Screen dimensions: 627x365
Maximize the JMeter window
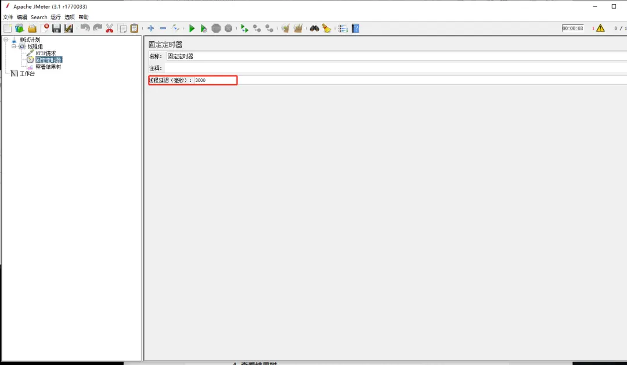coord(614,6)
